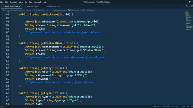Split the editor to the right
The image size is (193, 108).
(x=192, y=6)
